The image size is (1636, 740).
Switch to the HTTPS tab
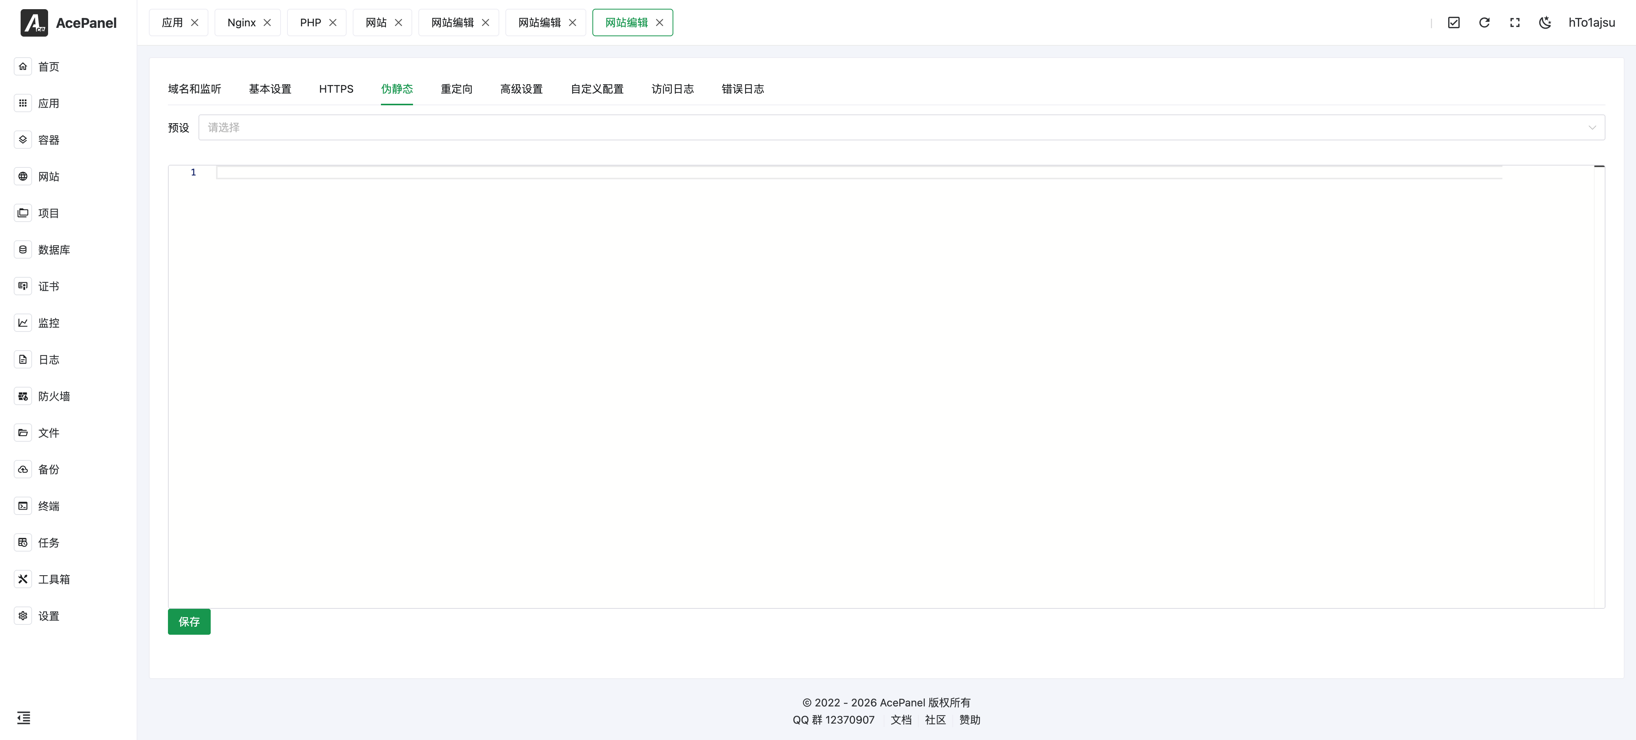(x=336, y=89)
